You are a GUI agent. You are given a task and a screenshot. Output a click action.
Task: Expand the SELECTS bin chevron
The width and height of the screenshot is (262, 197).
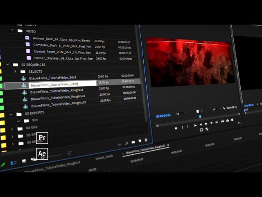tap(15, 71)
